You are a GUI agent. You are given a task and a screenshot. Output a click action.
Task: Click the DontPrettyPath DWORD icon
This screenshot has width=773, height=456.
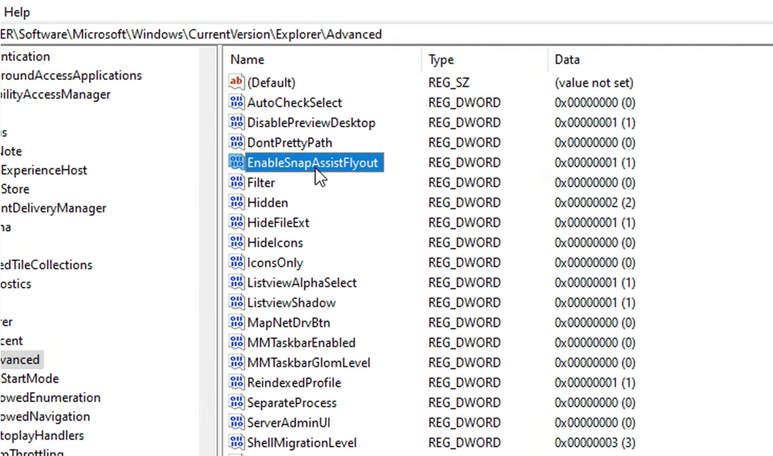click(x=237, y=142)
